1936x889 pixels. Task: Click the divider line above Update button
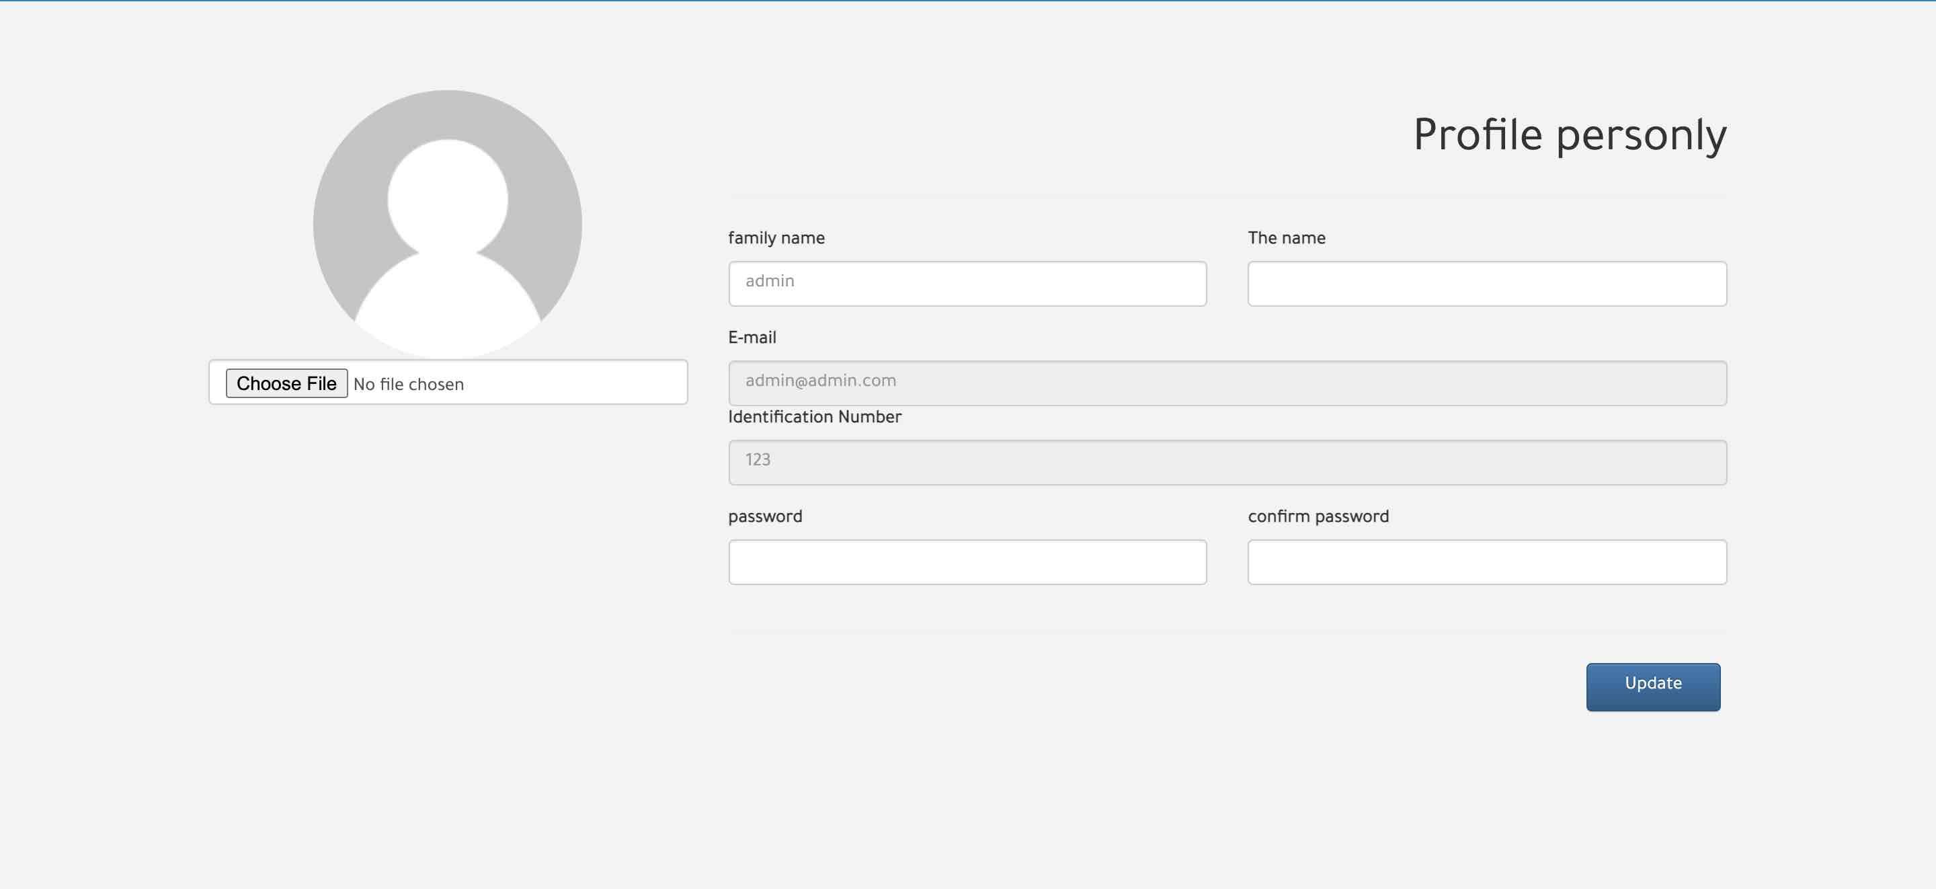(1227, 631)
